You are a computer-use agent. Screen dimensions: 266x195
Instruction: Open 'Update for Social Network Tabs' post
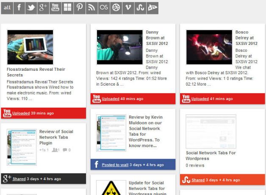tap(147, 188)
